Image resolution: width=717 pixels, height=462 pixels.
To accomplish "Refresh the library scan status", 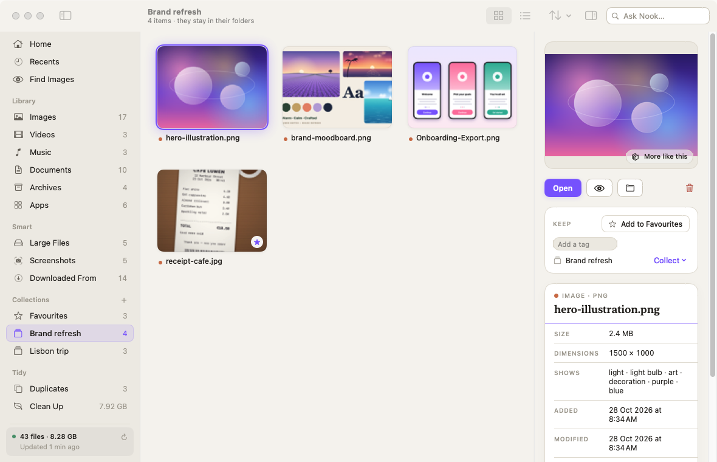I will point(124,437).
